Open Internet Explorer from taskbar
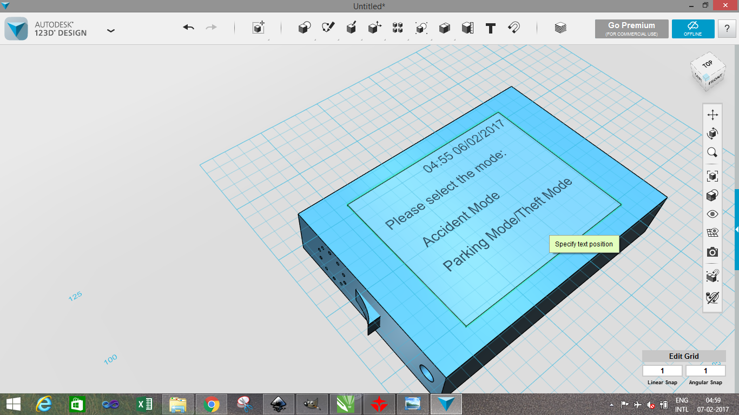This screenshot has height=415, width=739. pyautogui.click(x=44, y=404)
